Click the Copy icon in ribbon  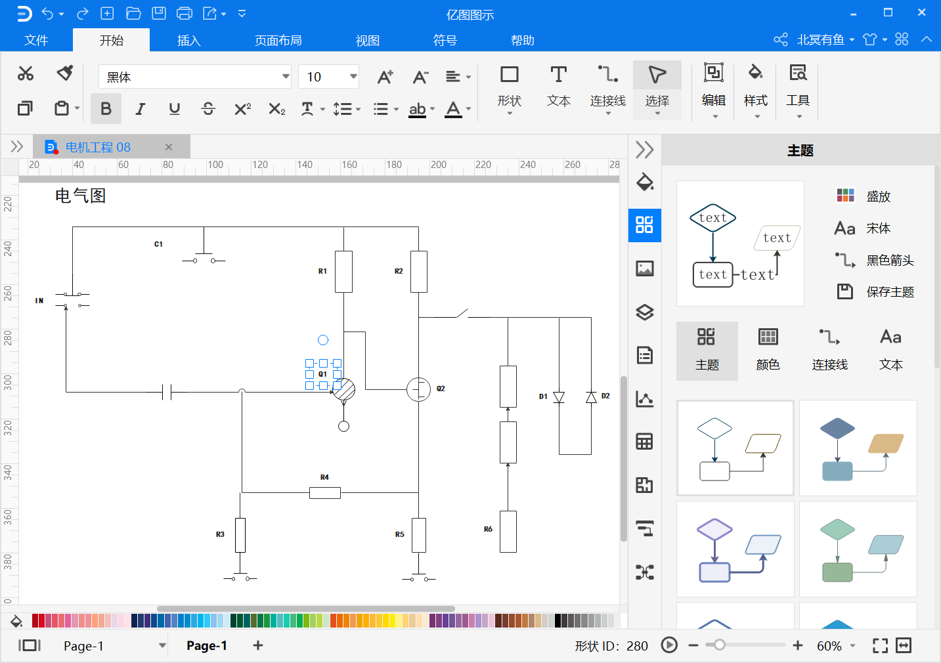point(26,108)
